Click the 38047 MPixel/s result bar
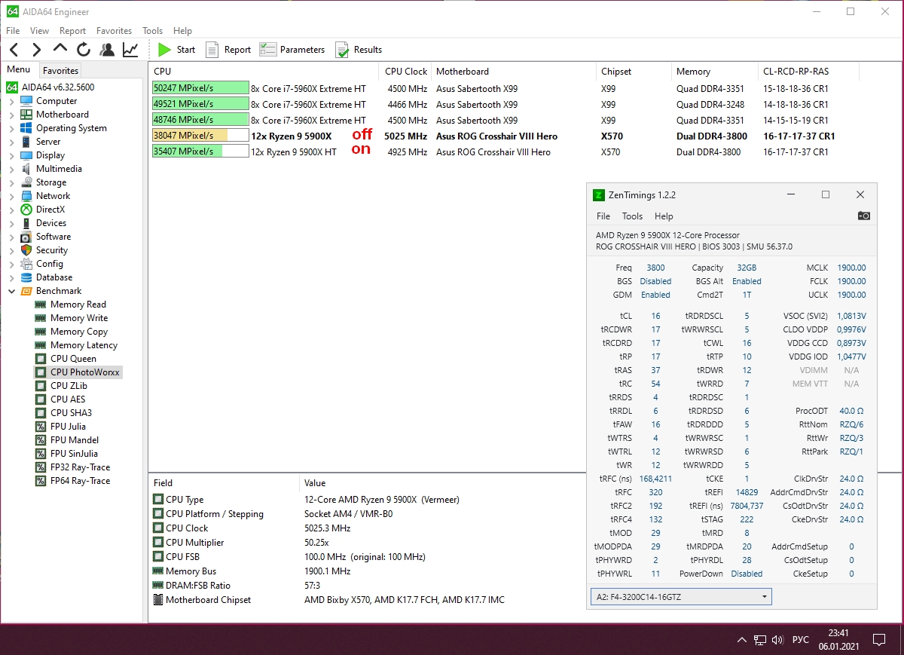The width and height of the screenshot is (904, 655). (x=200, y=136)
